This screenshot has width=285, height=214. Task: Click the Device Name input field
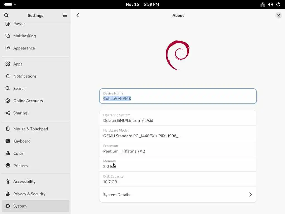click(x=178, y=96)
